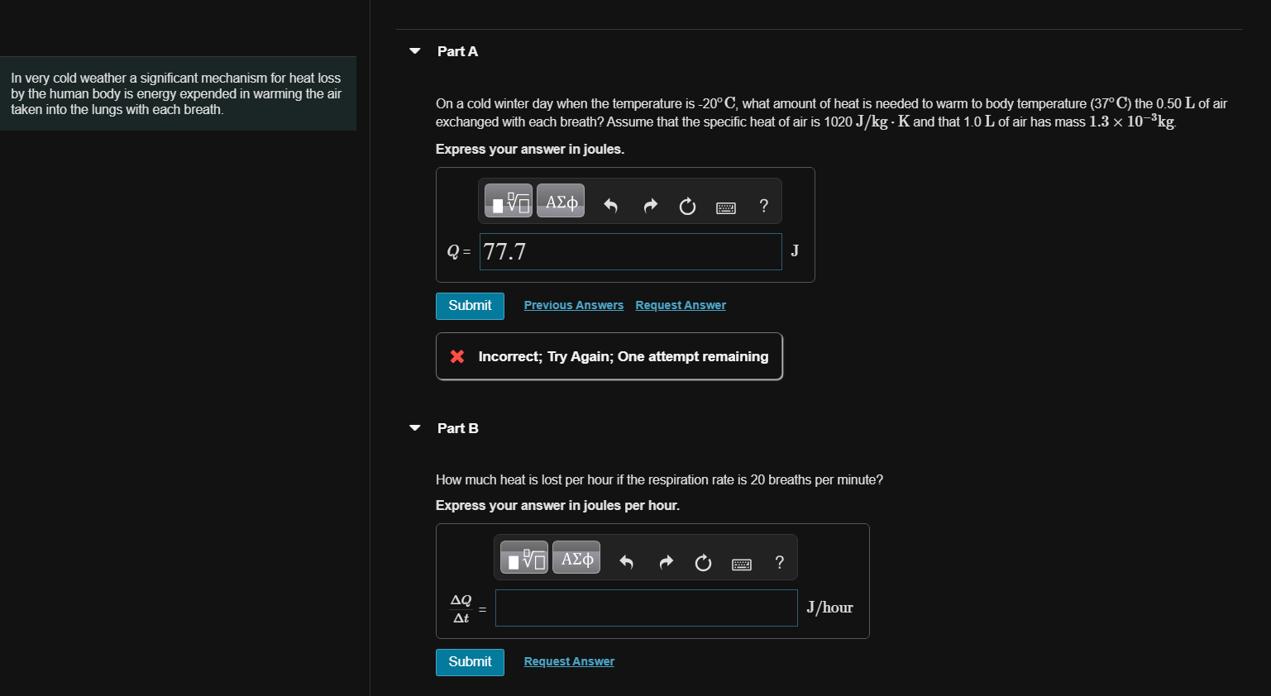1271x696 pixels.
Task: Collapse the Part A section
Action: (415, 51)
